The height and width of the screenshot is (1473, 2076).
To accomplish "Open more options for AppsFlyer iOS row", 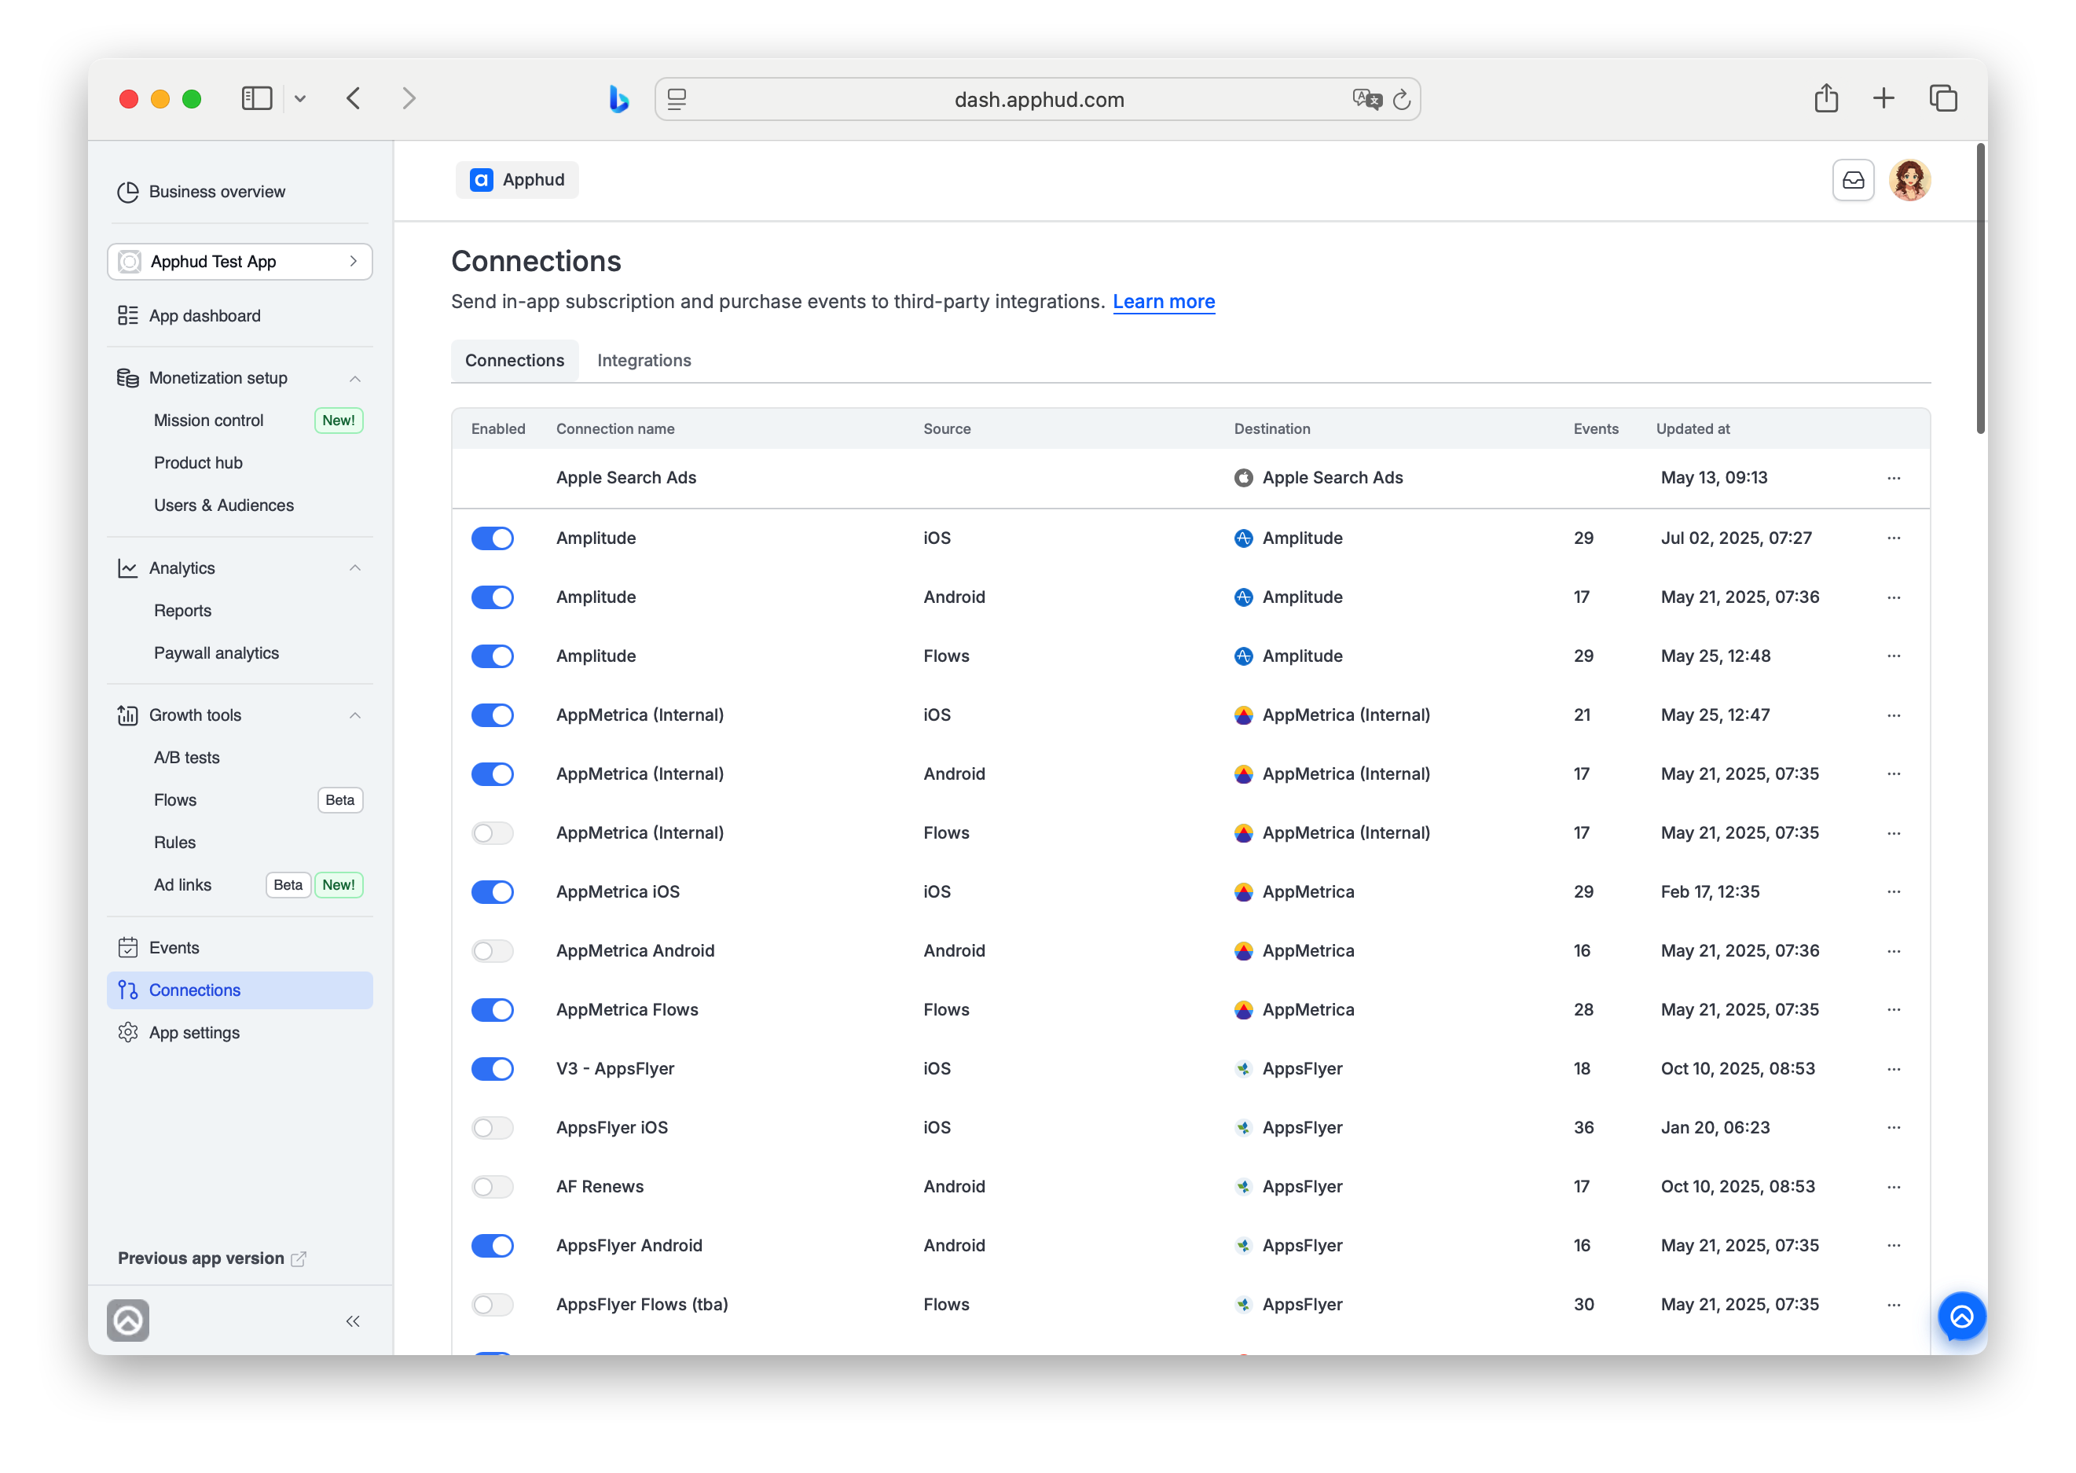I will point(1893,1127).
